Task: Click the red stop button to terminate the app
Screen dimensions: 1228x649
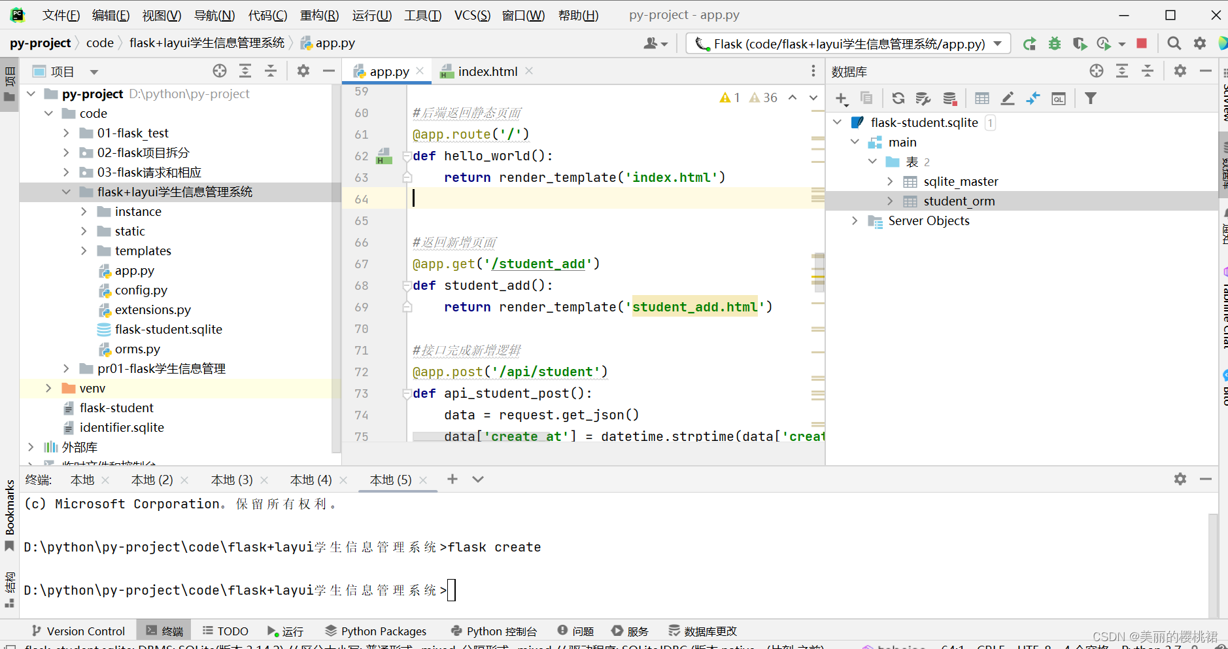Action: click(x=1142, y=43)
